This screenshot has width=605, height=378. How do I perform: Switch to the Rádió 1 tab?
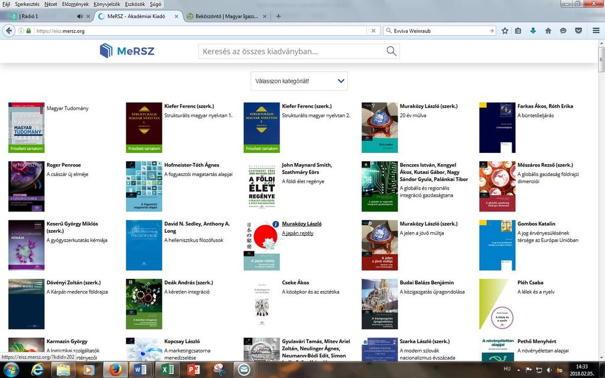tap(46, 16)
